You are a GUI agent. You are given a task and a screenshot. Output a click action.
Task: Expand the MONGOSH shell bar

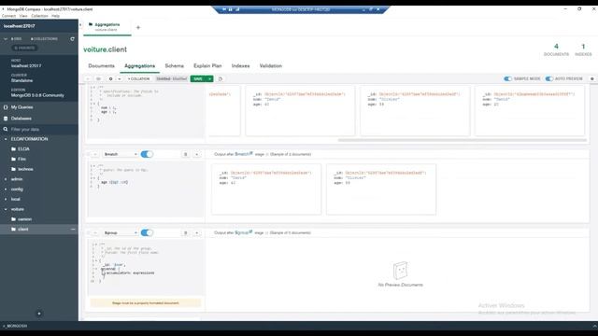(x=594, y=326)
